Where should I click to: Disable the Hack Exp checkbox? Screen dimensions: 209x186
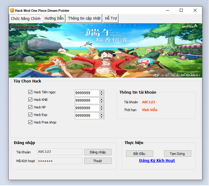[x=30, y=115]
